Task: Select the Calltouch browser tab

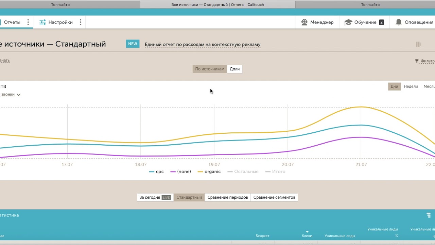Action: 218,4
